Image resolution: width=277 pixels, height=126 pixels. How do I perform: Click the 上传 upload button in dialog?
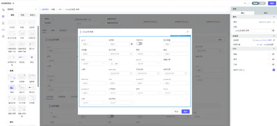(114, 64)
